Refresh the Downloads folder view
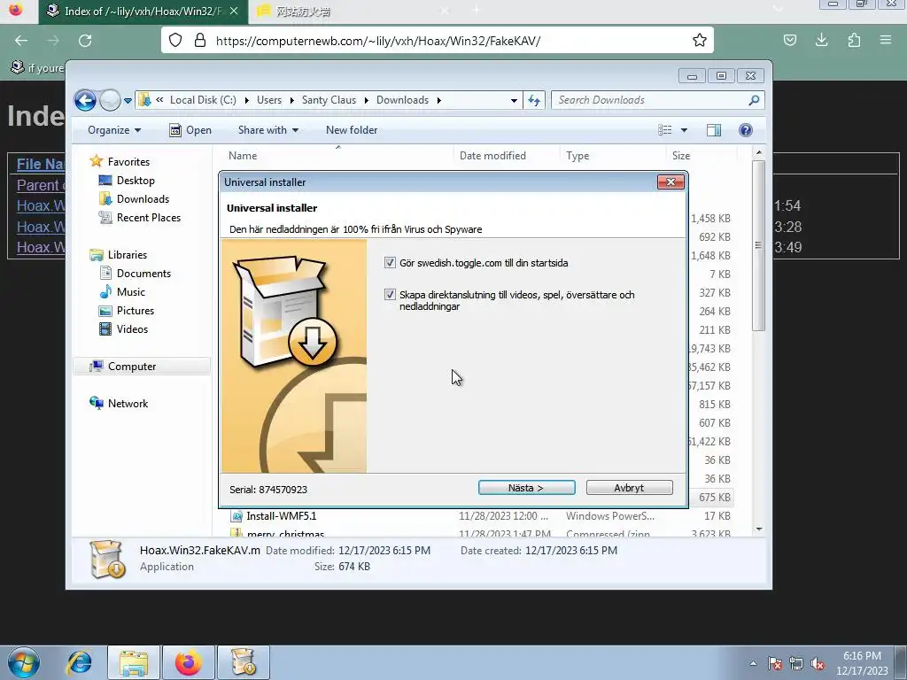Viewport: 907px width, 680px height. click(534, 100)
